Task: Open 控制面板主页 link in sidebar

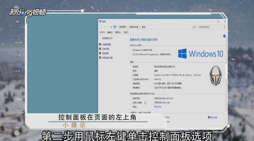Action: click(107, 38)
